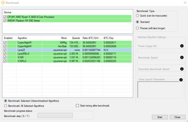Screen dimensions: 188x122
Task: Sort by the Algorithm column header
Action: [x=29, y=38]
